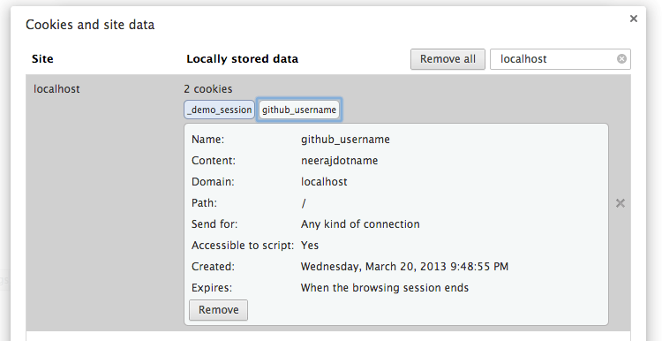Click the Site column header
The width and height of the screenshot is (662, 341).
pos(42,58)
